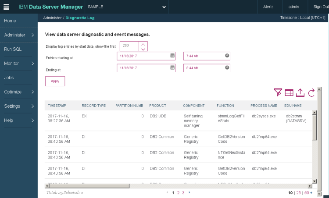
Task: Click the refresh arrow icon
Action: point(311,92)
